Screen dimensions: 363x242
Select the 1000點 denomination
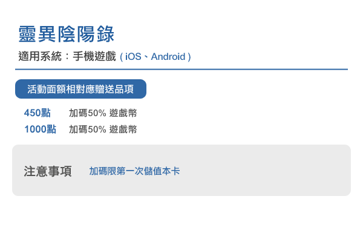coord(40,129)
